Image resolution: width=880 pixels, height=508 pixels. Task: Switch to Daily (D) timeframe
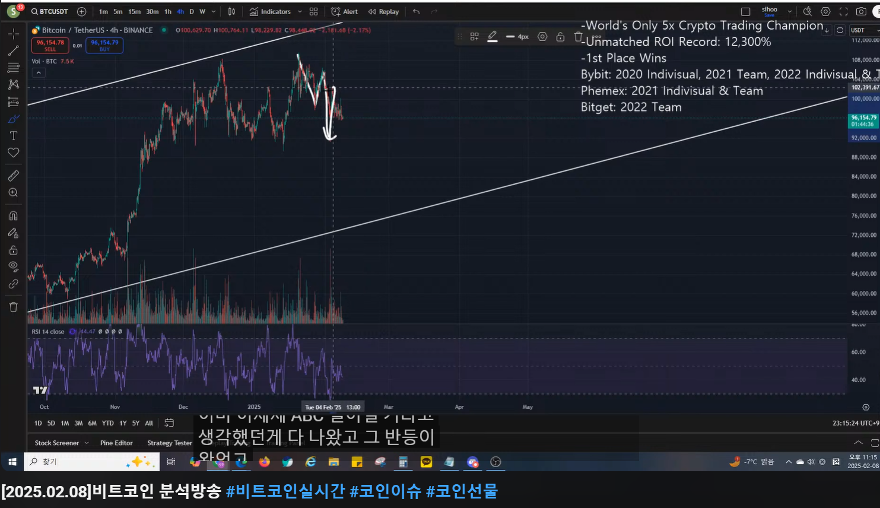[x=192, y=11]
